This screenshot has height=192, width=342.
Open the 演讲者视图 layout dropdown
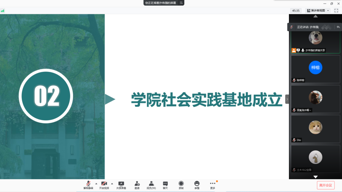tap(318, 11)
